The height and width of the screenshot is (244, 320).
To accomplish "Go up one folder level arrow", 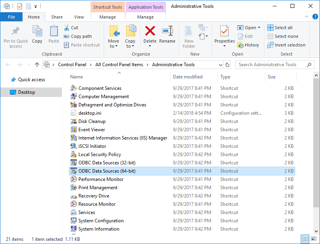I will coord(37,65).
